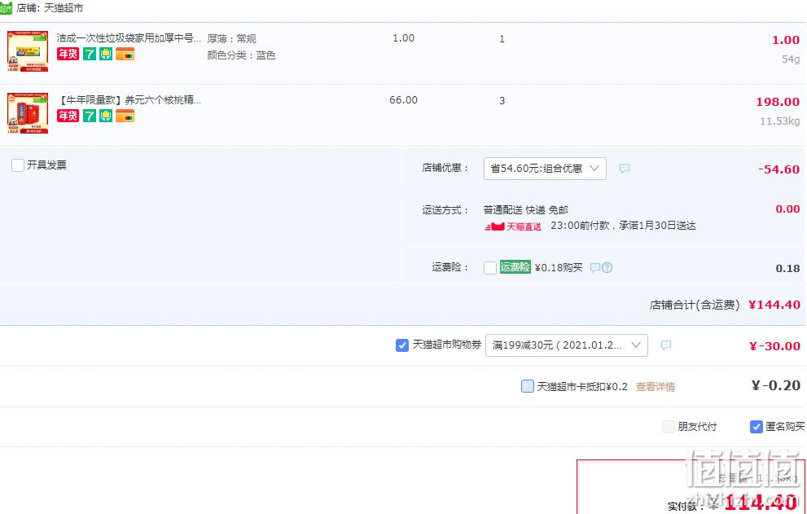Click the red subtotal 1.00 of the garbage bags
The width and height of the screenshot is (807, 514).
click(x=786, y=40)
